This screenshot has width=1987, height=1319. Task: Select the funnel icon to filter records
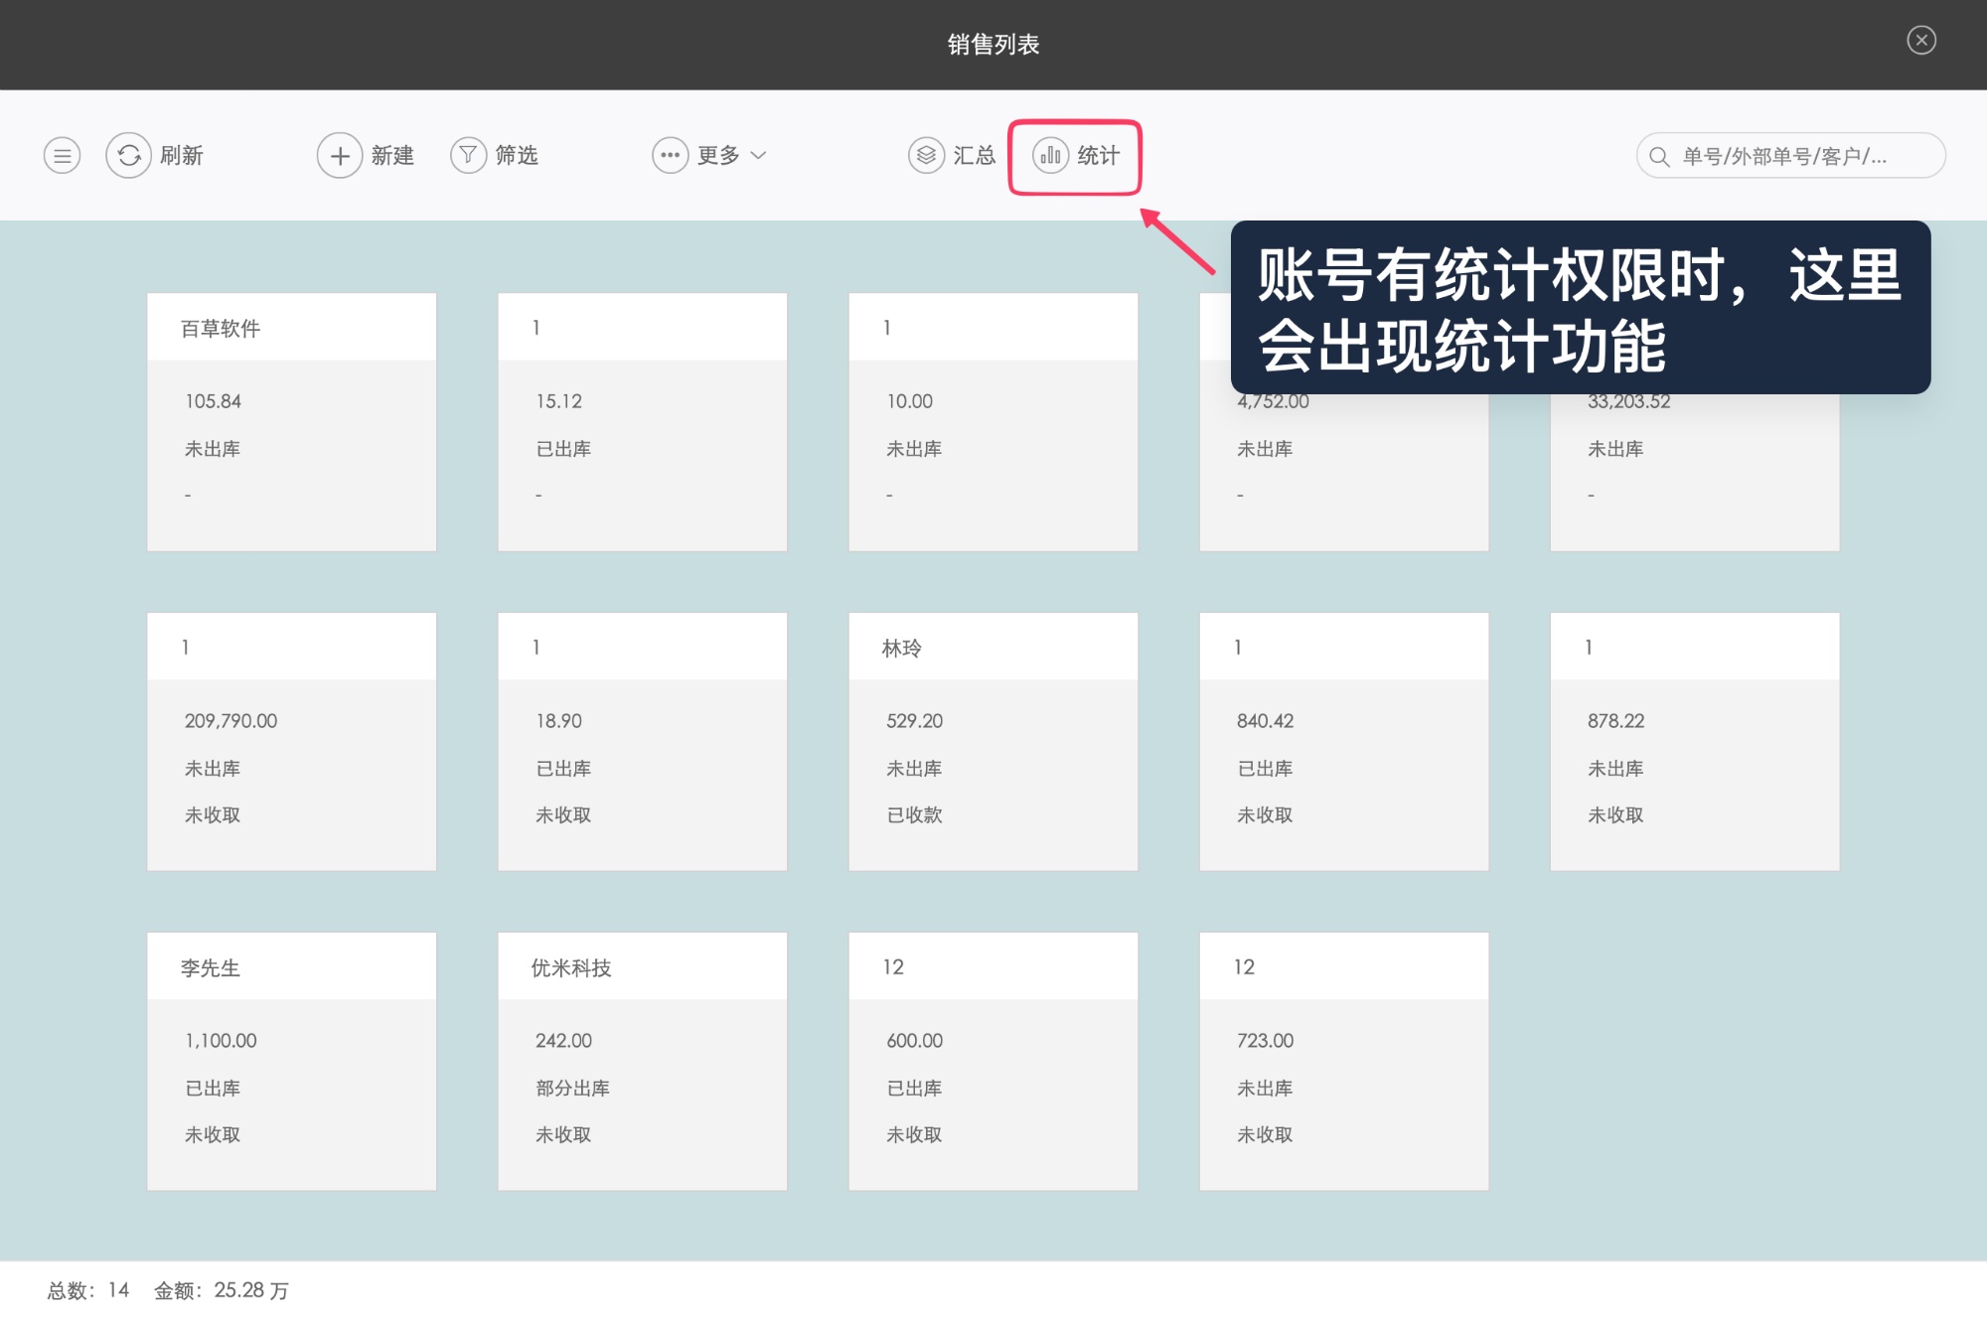467,155
